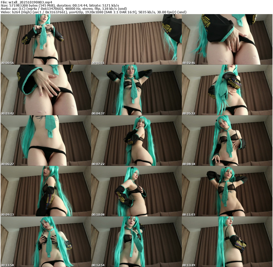Click the 00:00:56 timestamp label
The width and height of the screenshot is (273, 267).
tap(7, 63)
